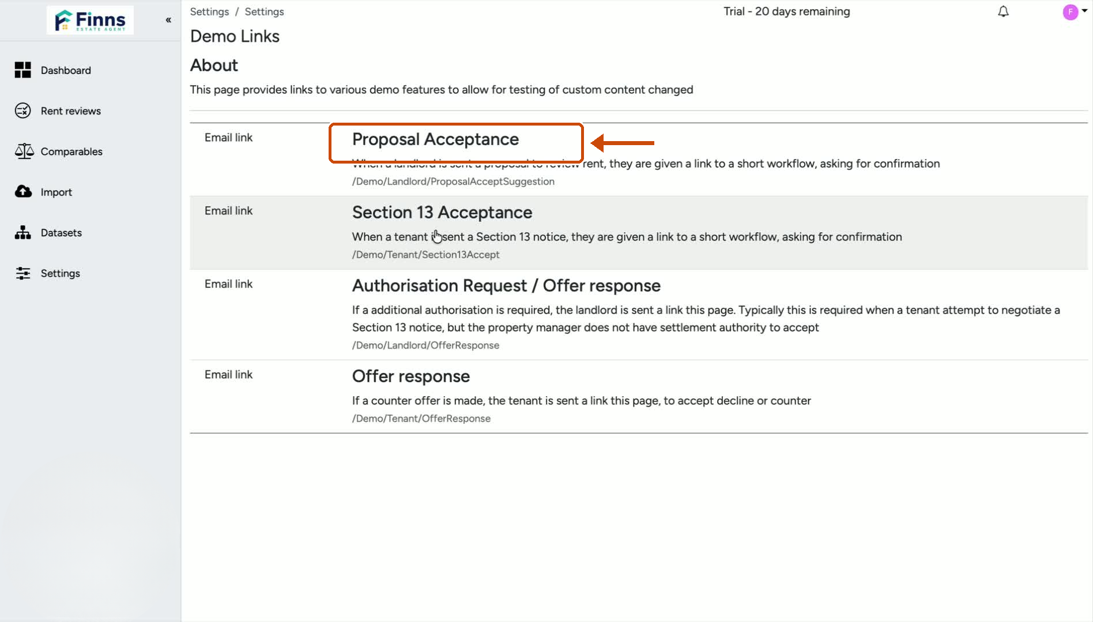
Task: Click the /Demo/Landlord/OfferResponse path
Action: click(426, 345)
